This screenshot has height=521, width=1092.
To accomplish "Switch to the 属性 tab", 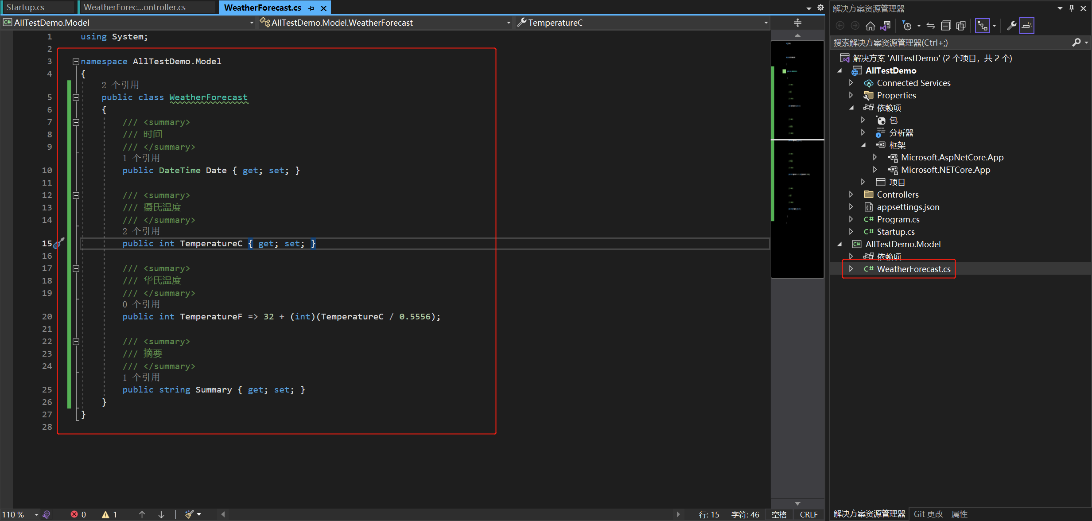I will point(960,514).
